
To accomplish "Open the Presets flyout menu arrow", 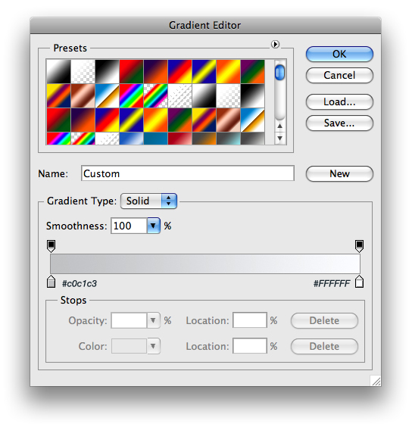I will tap(275, 44).
